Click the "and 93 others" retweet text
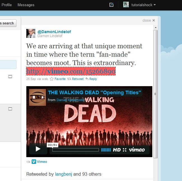This screenshot has width=182, height=181. coord(87,174)
